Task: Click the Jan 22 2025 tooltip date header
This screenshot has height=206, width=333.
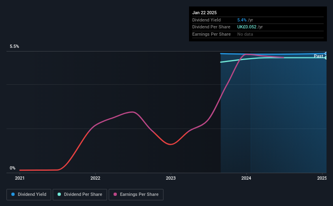Action: pyautogui.click(x=204, y=13)
